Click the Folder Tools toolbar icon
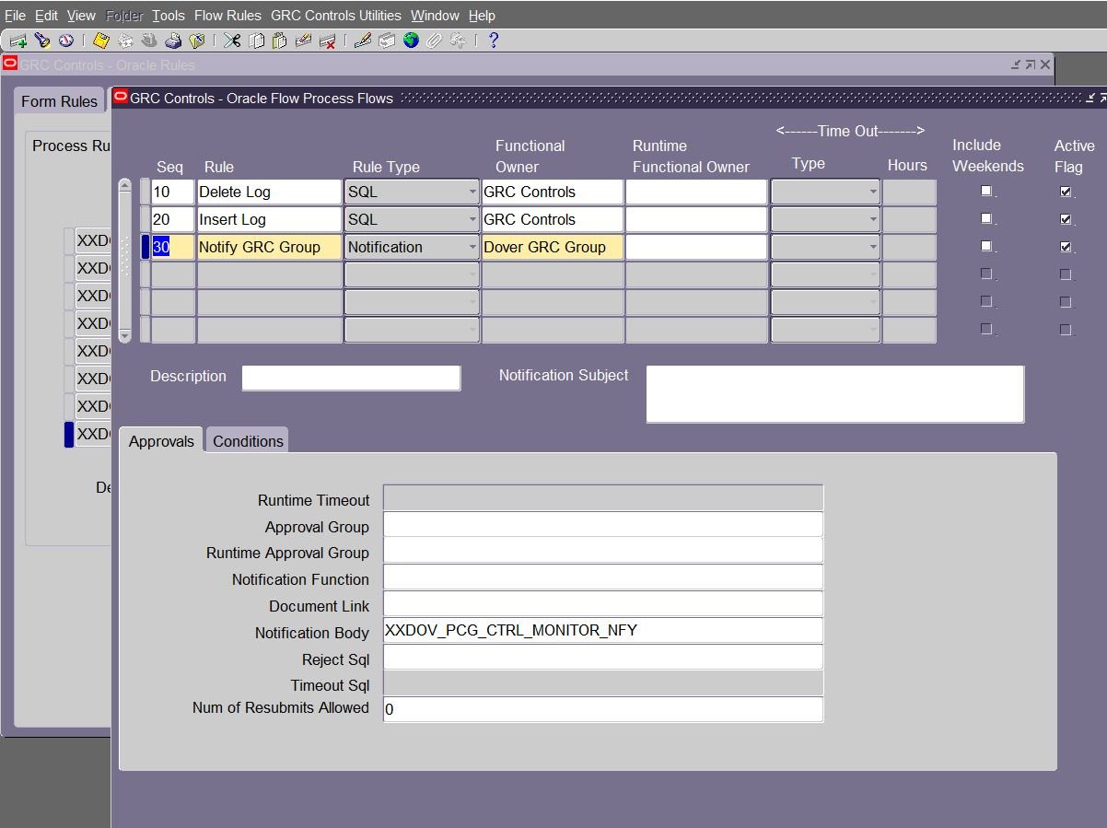The width and height of the screenshot is (1107, 828). pos(458,41)
